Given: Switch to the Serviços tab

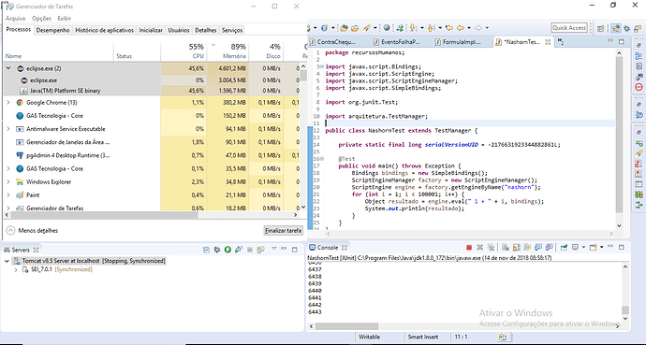Looking at the screenshot, I should [x=232, y=30].
